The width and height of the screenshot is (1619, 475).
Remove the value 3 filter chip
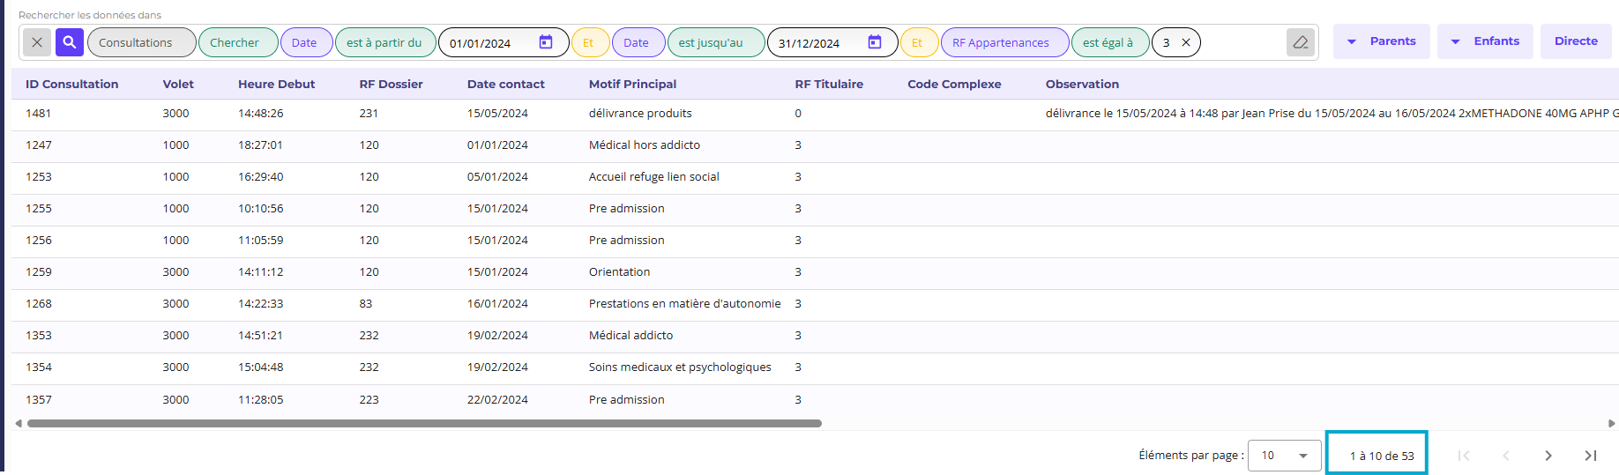(1186, 42)
